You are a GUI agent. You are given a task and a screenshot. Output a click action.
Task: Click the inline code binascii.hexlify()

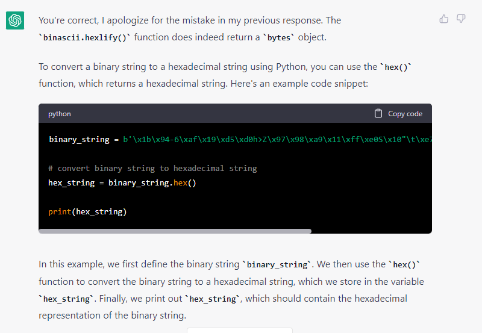[84, 37]
